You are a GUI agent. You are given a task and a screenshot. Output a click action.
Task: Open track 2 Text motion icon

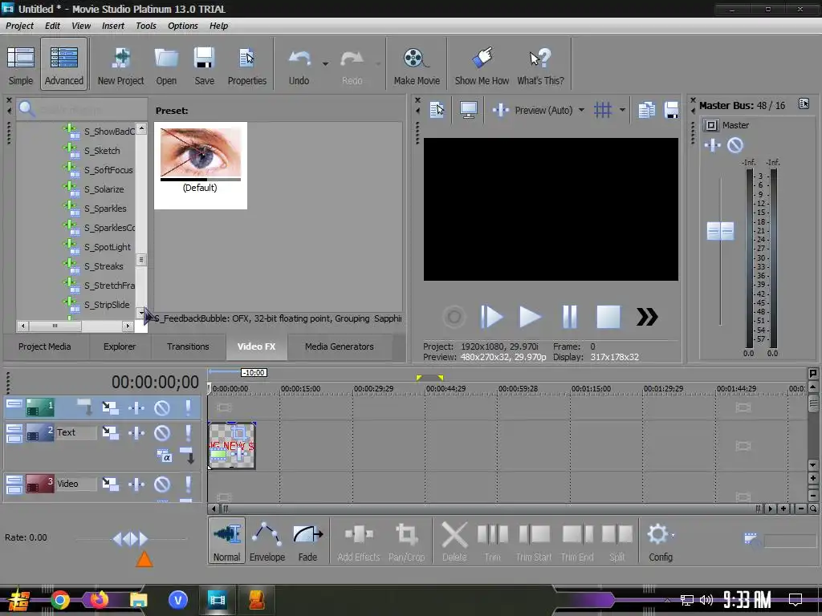coord(110,432)
